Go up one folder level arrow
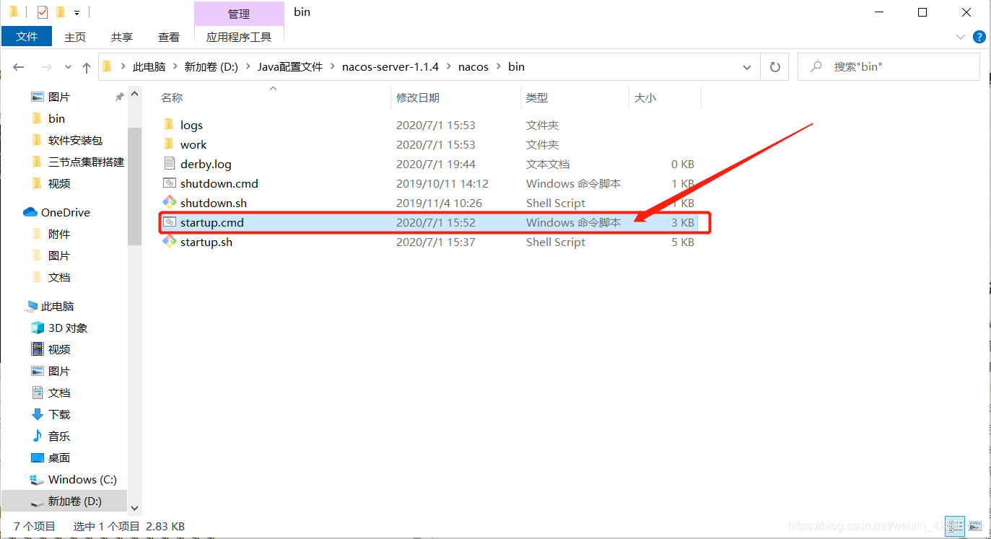This screenshot has height=539, width=991. pos(87,67)
